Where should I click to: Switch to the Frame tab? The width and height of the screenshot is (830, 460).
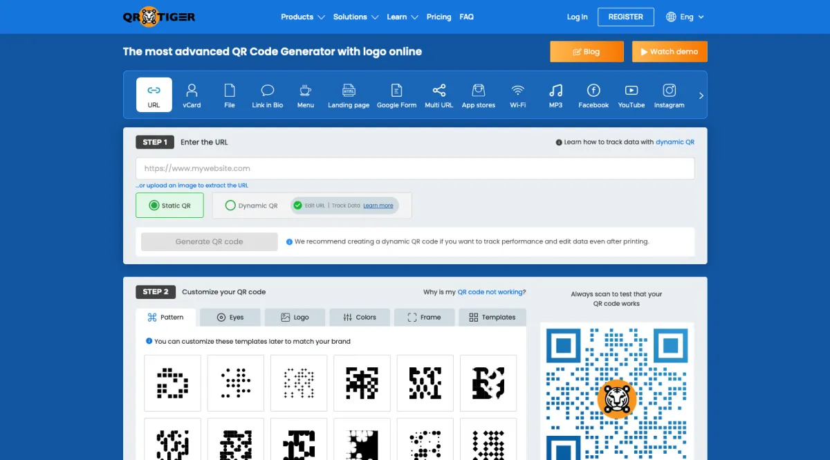(x=424, y=318)
